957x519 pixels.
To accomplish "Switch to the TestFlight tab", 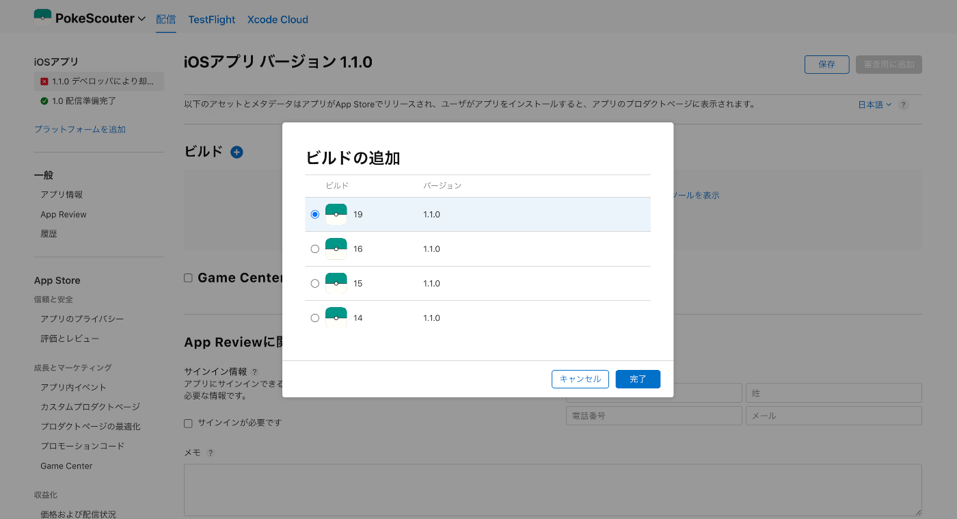I will pyautogui.click(x=212, y=20).
